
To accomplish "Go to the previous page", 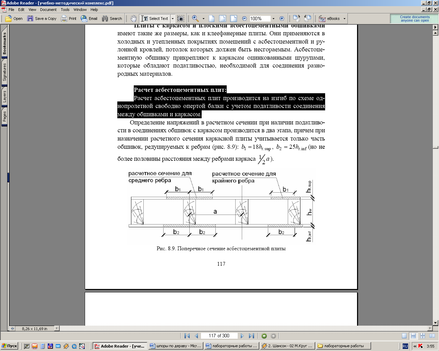I will pos(197,336).
